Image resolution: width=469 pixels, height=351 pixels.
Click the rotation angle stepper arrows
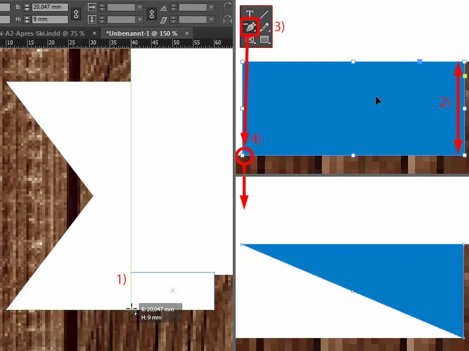[174, 7]
